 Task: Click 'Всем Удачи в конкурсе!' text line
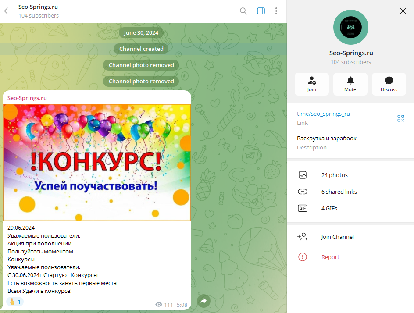click(39, 291)
